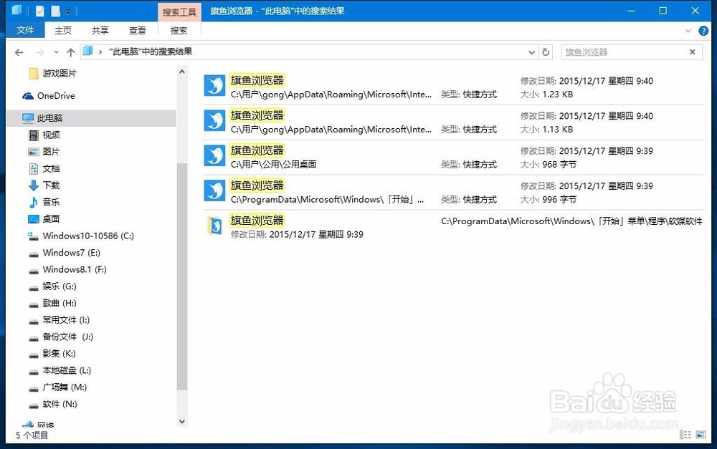Select the 旗鱼浏览器 folder result icon
717x449 pixels.
pos(214,226)
